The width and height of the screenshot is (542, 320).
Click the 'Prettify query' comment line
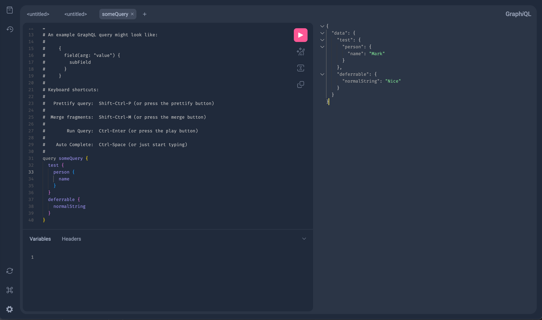(128, 103)
